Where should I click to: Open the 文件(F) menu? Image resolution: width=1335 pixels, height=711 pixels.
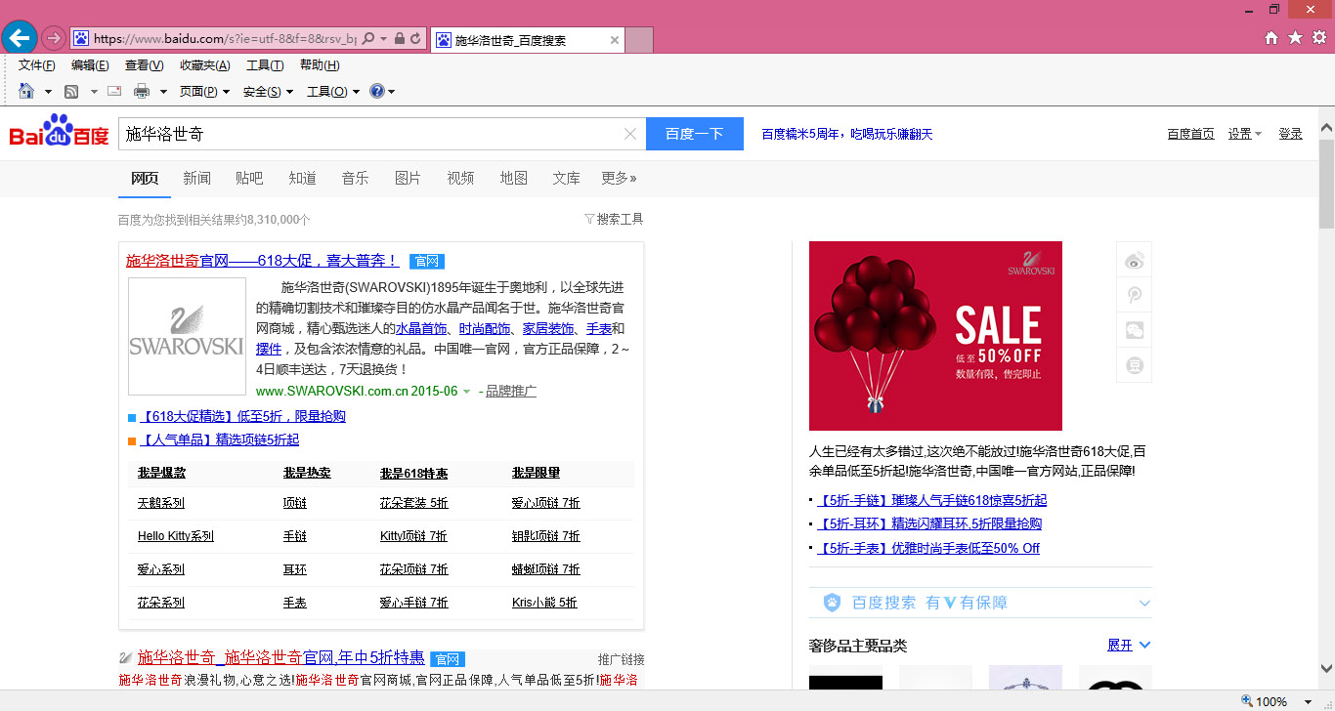pyautogui.click(x=37, y=65)
